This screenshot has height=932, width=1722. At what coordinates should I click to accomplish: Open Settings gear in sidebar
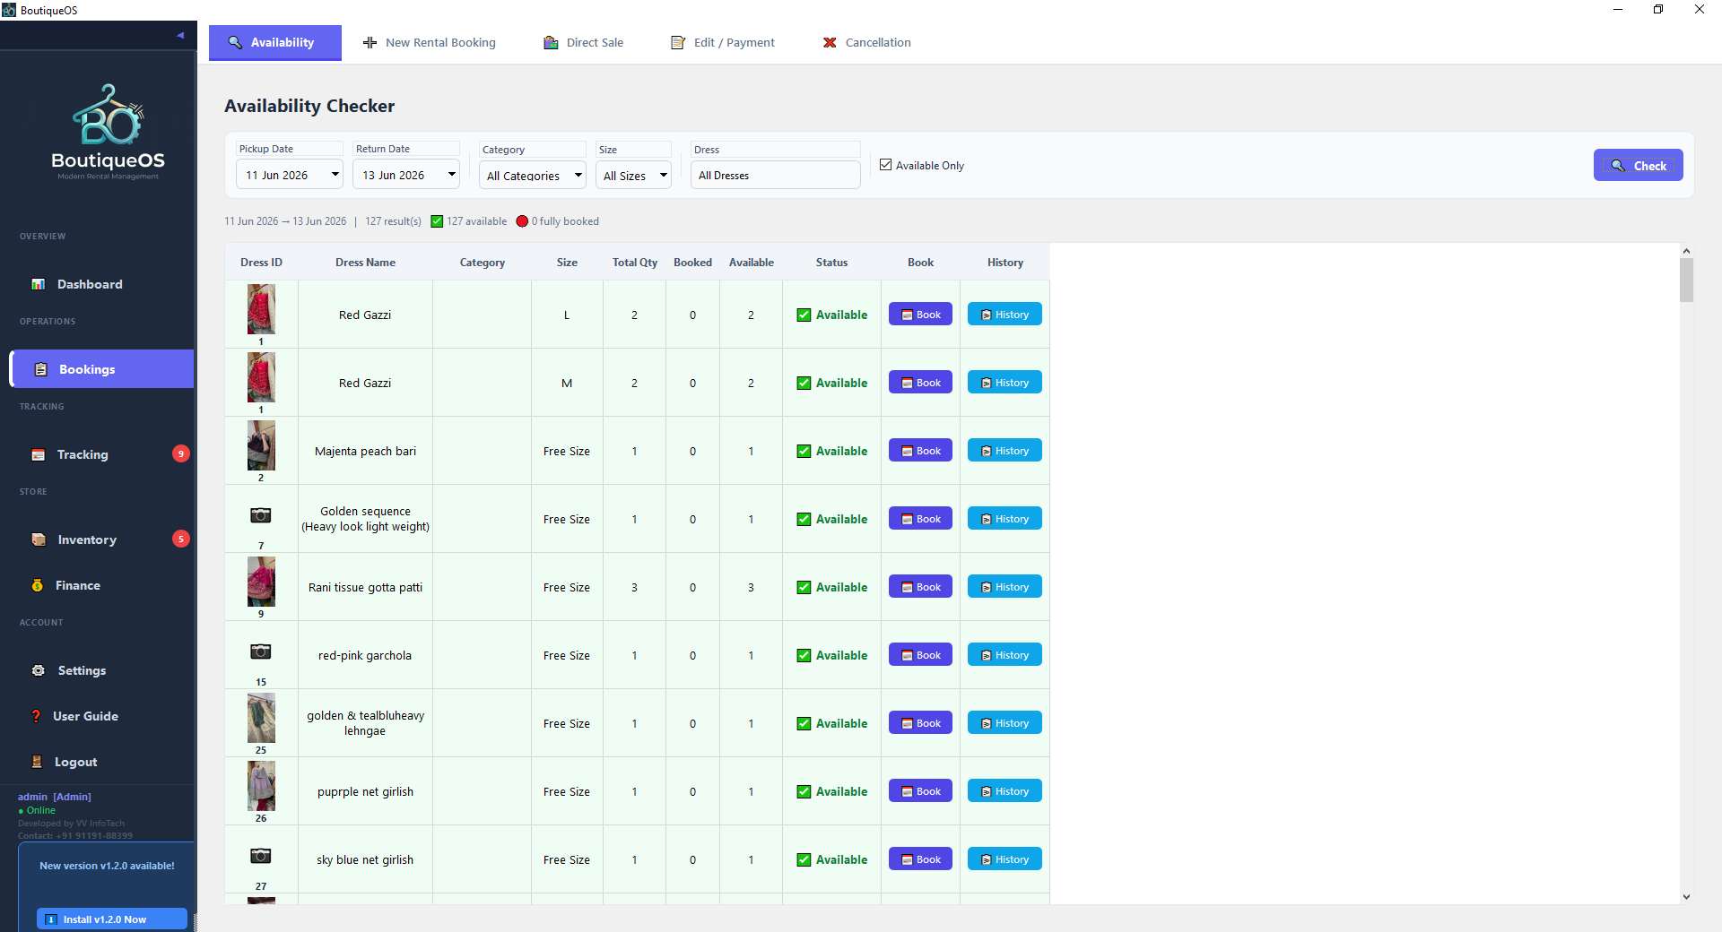pos(39,670)
